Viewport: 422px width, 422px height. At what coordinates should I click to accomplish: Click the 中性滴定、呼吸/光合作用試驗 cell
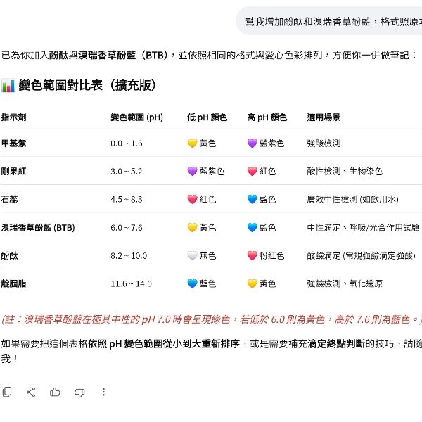pyautogui.click(x=364, y=227)
